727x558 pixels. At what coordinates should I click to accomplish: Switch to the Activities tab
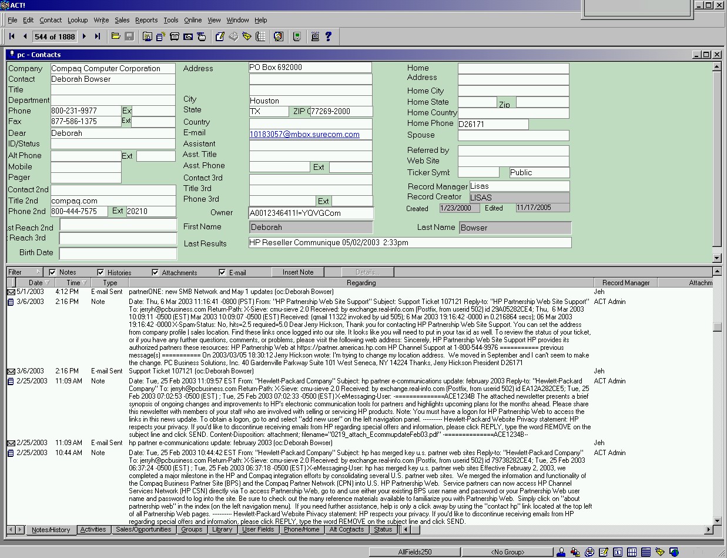click(x=93, y=530)
